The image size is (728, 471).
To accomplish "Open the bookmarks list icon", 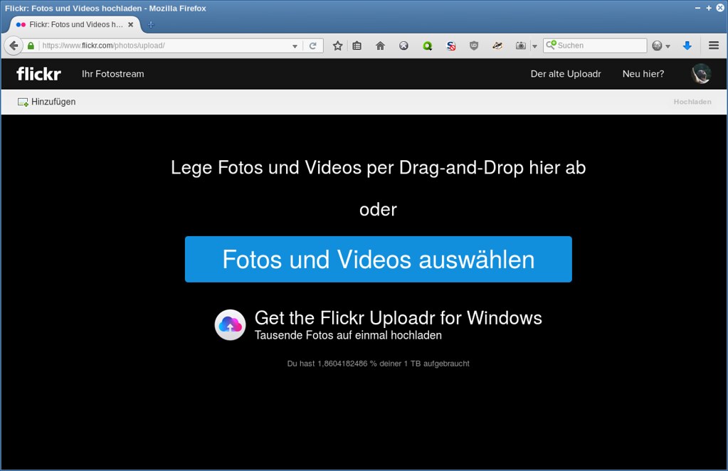I will (357, 46).
